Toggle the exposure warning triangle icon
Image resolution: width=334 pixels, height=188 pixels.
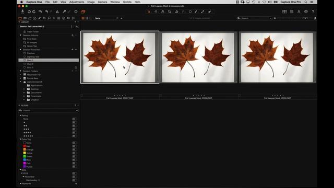pos(57,11)
